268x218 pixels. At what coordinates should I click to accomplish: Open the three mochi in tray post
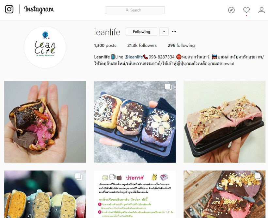coord(135,122)
